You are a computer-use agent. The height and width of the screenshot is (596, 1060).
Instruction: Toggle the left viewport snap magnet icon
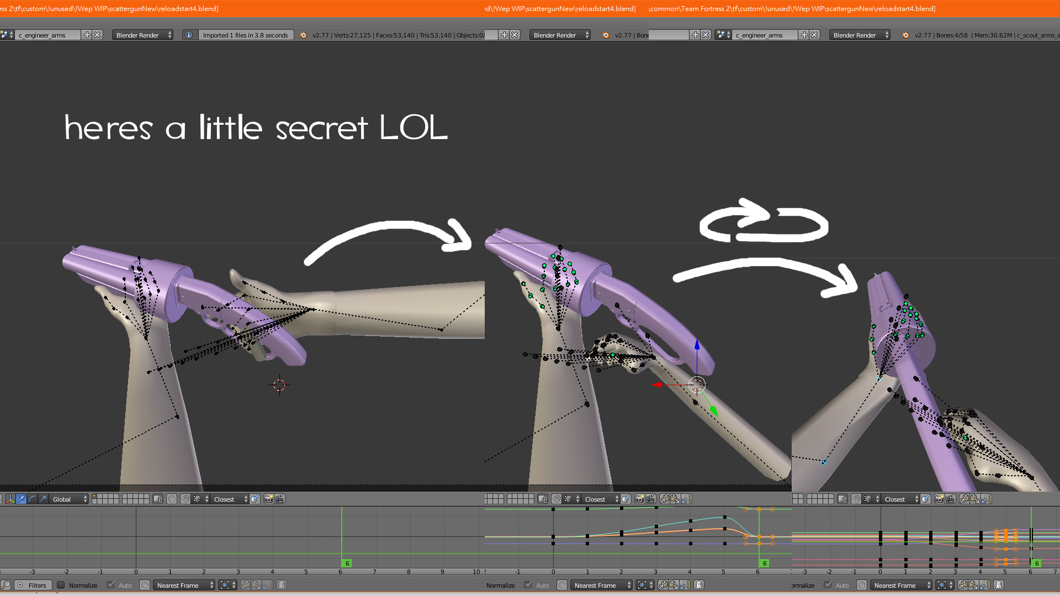tap(185, 499)
